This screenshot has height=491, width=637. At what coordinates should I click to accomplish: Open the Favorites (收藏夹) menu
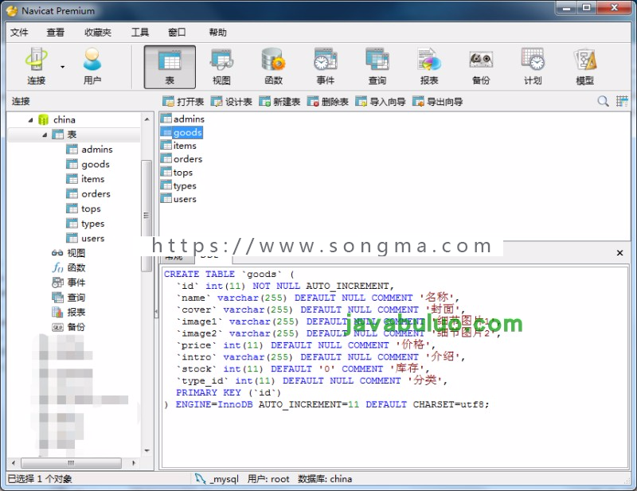pyautogui.click(x=98, y=33)
